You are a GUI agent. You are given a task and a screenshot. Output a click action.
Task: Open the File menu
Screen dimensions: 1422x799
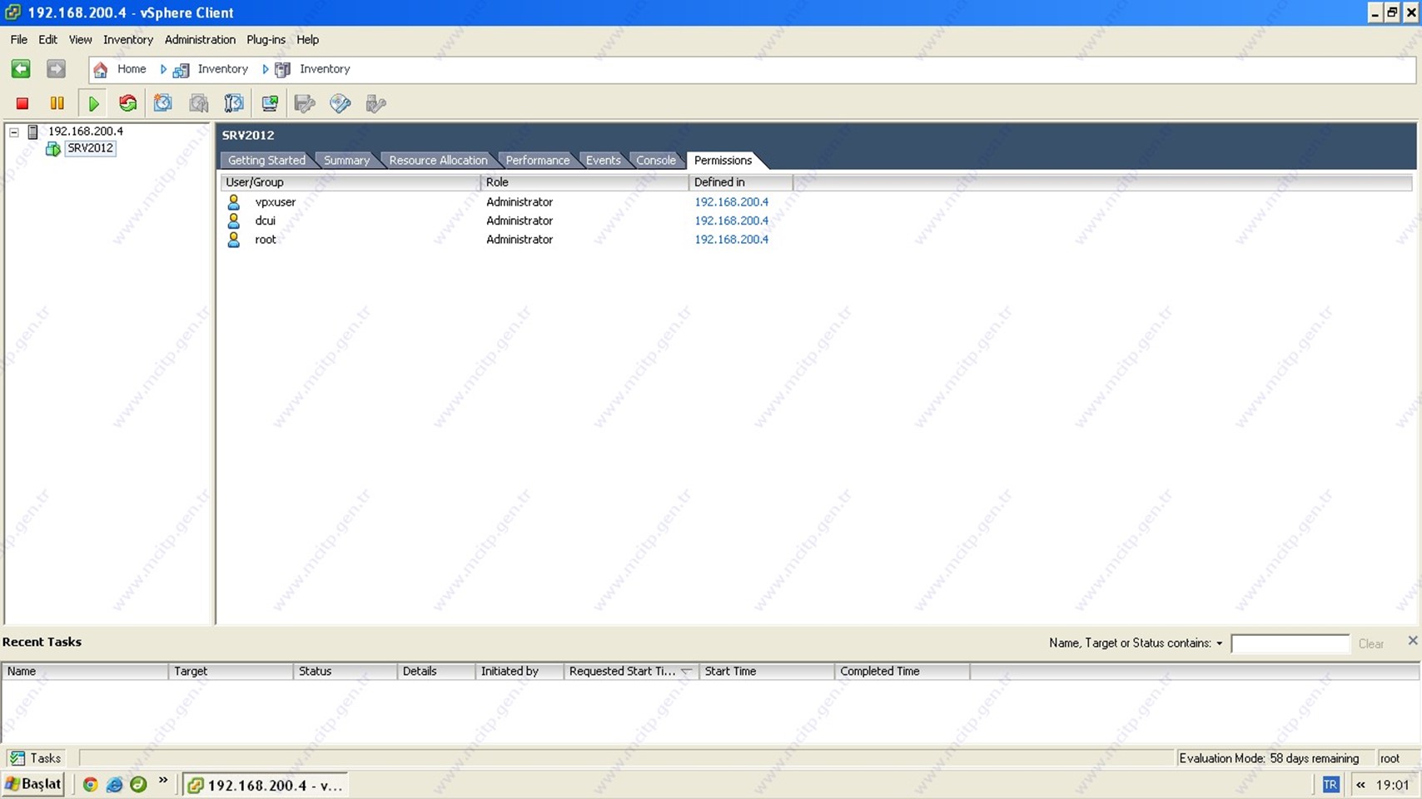(x=19, y=40)
